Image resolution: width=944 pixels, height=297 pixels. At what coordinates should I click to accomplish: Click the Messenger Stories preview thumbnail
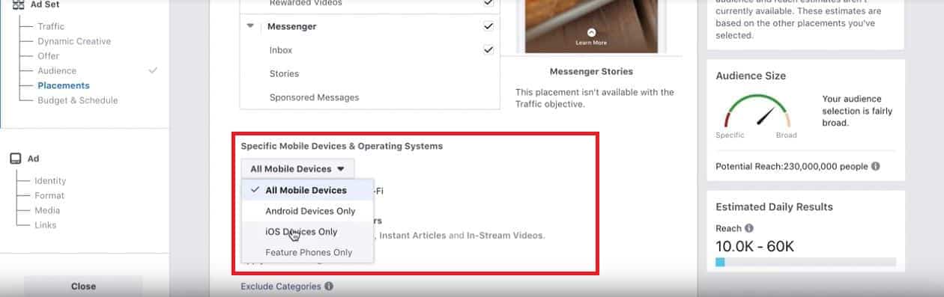coord(591,26)
